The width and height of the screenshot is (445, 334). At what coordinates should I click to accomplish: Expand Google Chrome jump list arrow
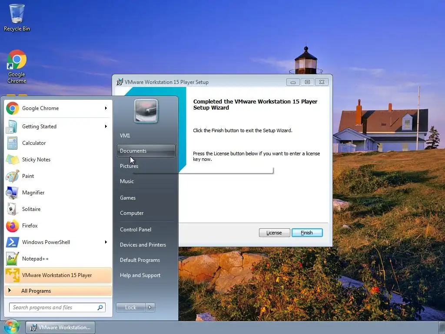click(x=106, y=108)
